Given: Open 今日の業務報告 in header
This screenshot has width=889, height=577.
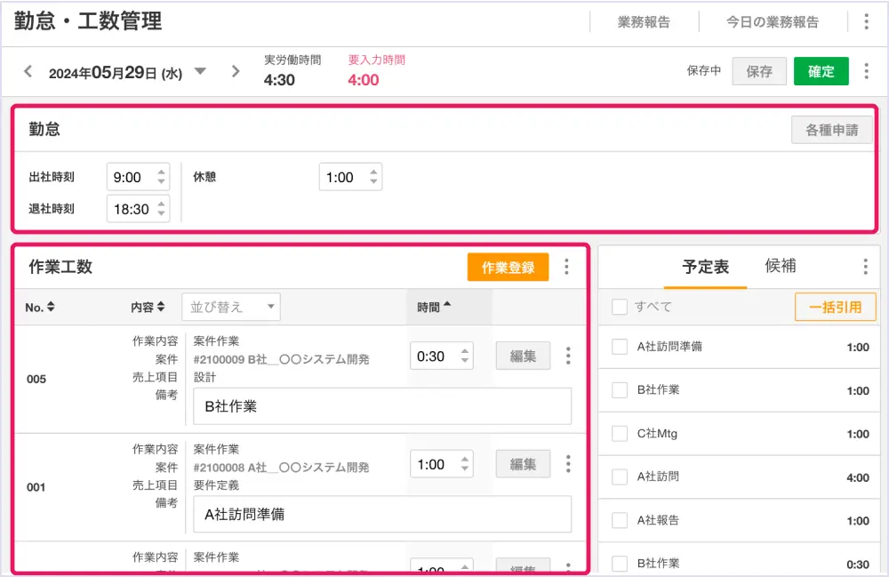Looking at the screenshot, I should coord(772,22).
